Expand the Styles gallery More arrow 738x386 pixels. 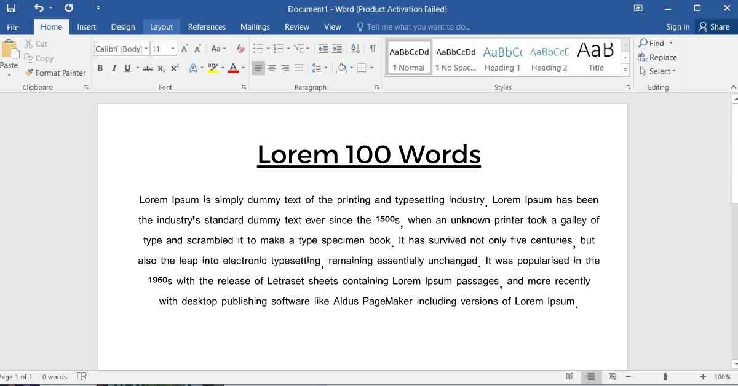coord(625,70)
